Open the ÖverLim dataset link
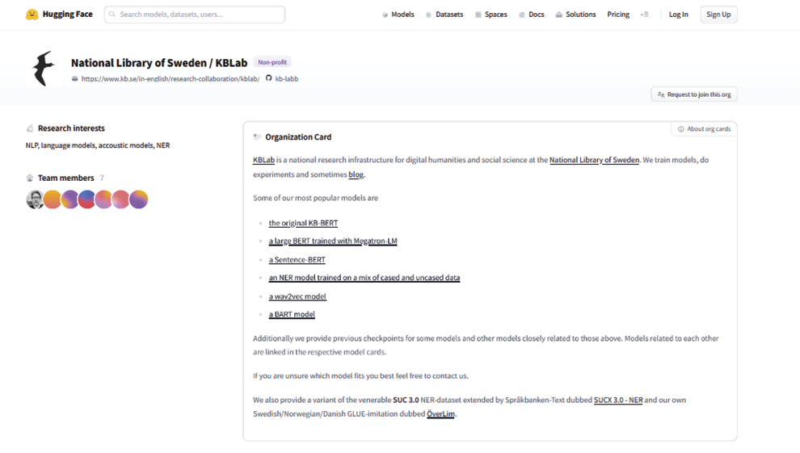This screenshot has height=453, width=800. (441, 413)
